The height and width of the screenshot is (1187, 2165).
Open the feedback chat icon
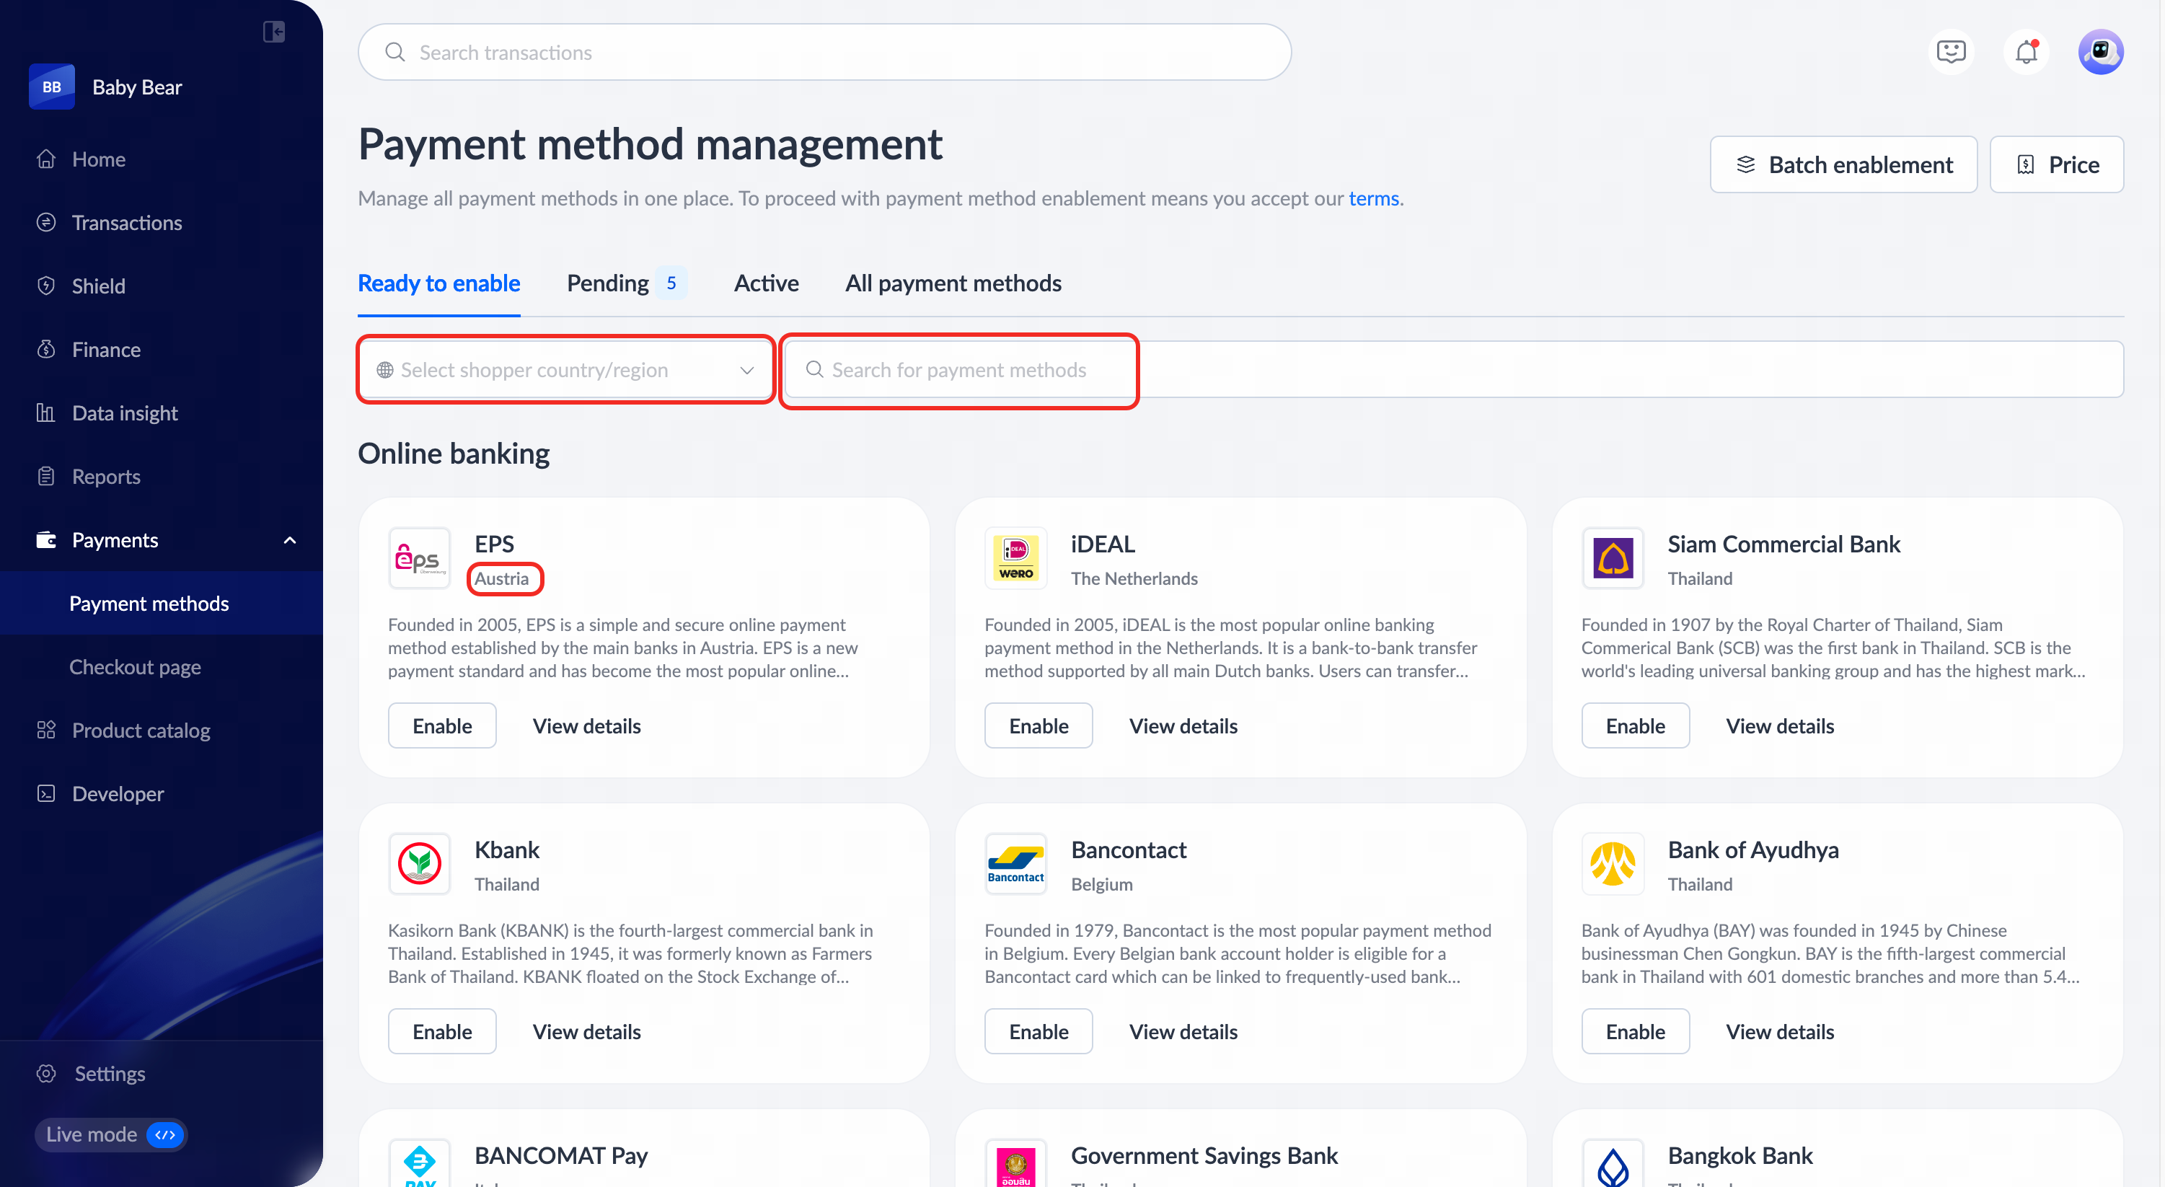[x=1951, y=52]
